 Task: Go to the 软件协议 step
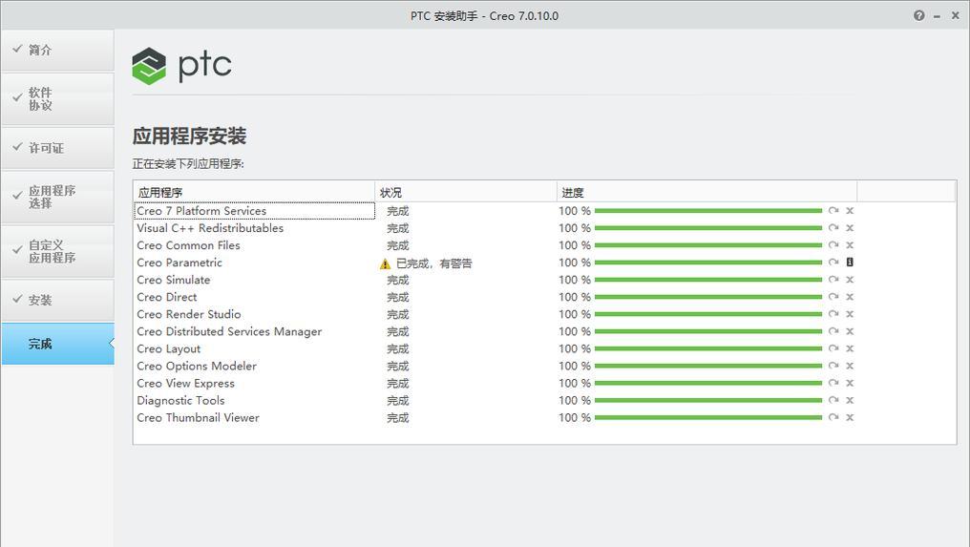(x=57, y=99)
